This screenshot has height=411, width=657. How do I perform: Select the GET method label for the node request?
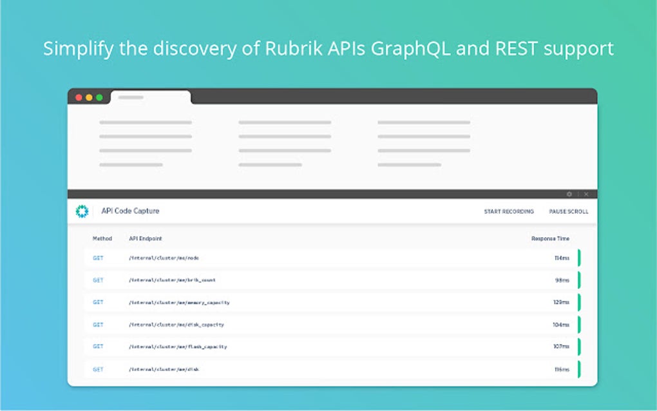(97, 258)
